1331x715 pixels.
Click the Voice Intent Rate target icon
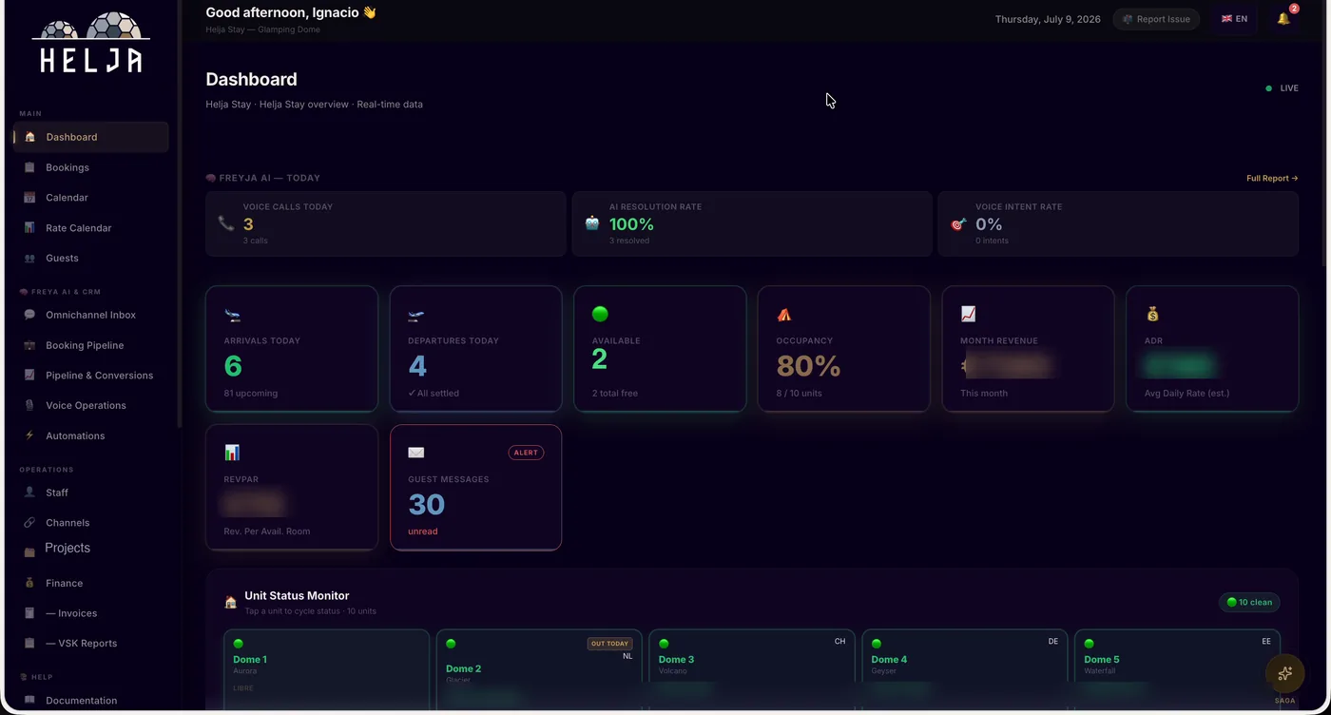click(958, 223)
